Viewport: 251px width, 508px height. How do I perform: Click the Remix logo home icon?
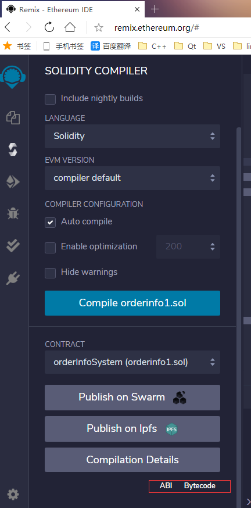point(13,77)
